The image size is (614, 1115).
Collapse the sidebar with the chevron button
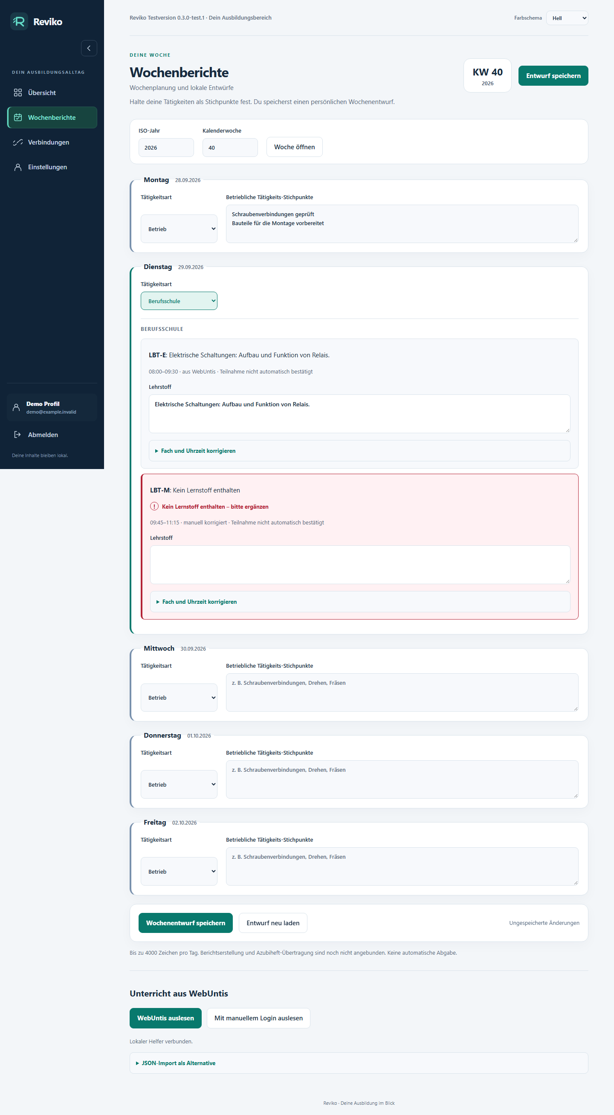pyautogui.click(x=89, y=48)
